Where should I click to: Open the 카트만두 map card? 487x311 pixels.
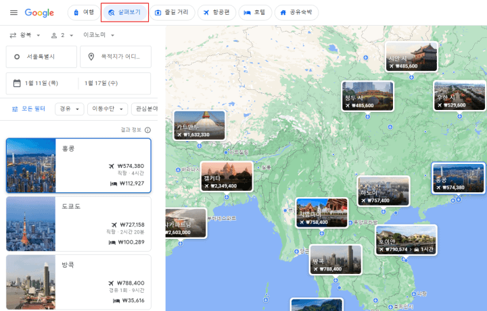[x=200, y=125]
